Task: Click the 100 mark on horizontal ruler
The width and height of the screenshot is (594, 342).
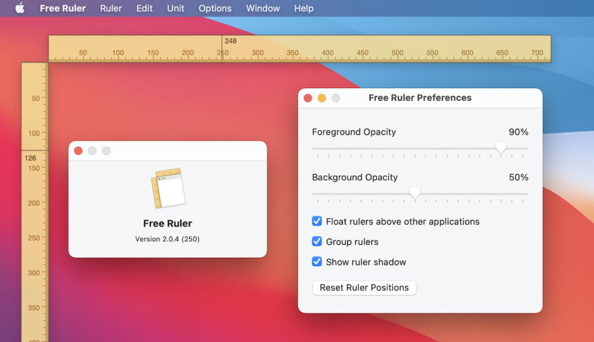Action: click(x=118, y=53)
